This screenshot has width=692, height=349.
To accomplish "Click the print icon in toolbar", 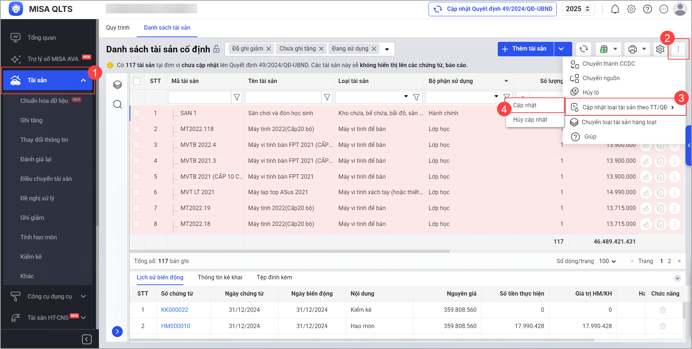I will 632,49.
